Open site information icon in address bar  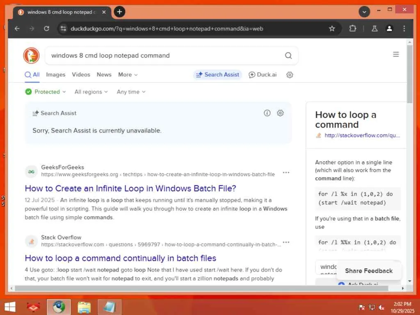pos(63,28)
